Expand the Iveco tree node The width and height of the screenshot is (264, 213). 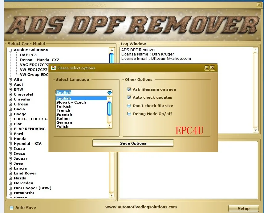pos(10,154)
